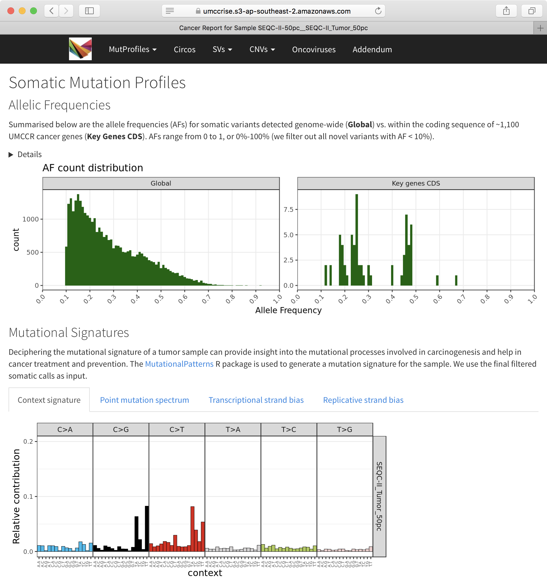Image resolution: width=547 pixels, height=584 pixels.
Task: Click the 'context' x-axis label
Action: pyautogui.click(x=205, y=573)
